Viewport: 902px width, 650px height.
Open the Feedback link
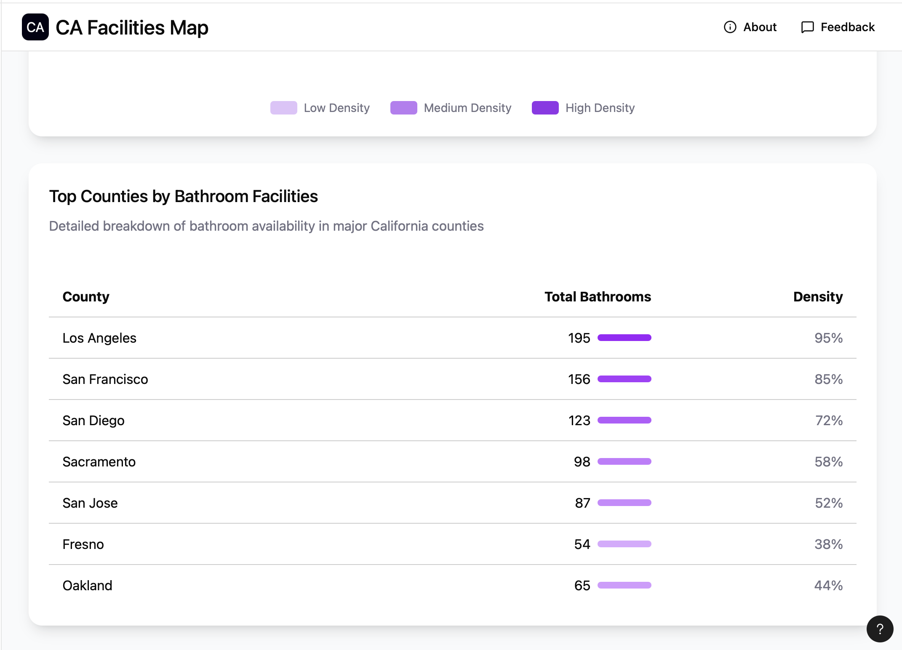847,27
